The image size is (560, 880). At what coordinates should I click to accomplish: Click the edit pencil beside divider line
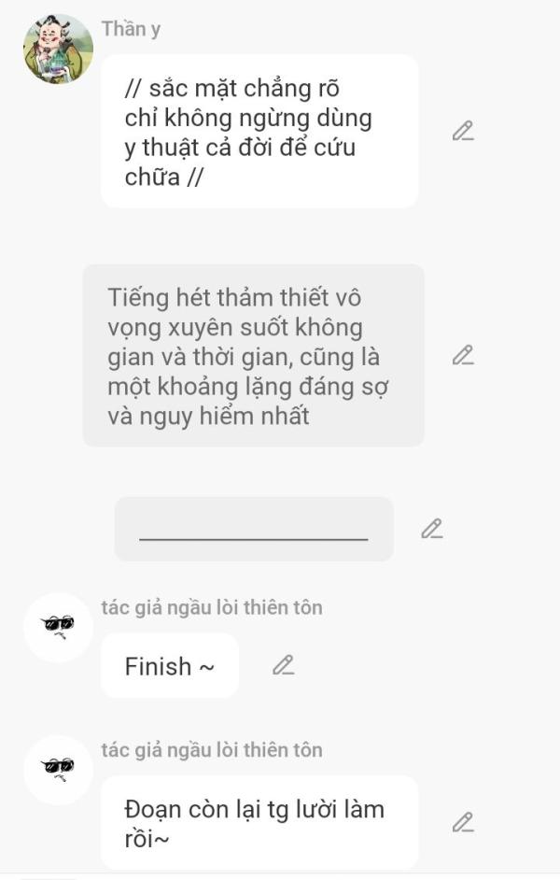(x=431, y=529)
